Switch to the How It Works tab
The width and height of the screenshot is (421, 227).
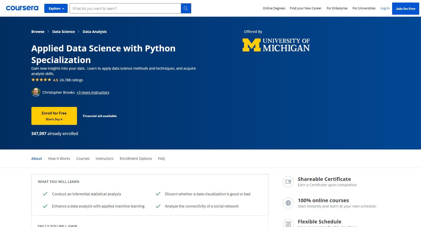click(59, 159)
